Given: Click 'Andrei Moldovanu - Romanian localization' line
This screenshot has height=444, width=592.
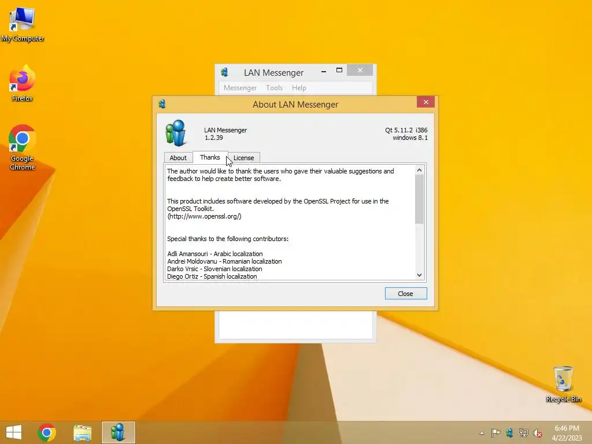Looking at the screenshot, I should click(224, 261).
